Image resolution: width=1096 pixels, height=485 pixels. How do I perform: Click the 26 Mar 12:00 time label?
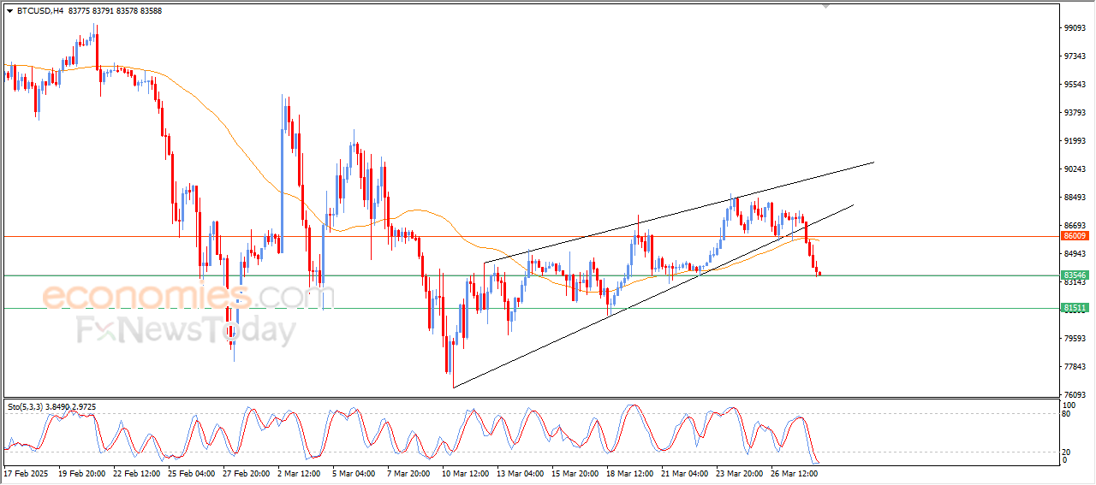point(794,472)
